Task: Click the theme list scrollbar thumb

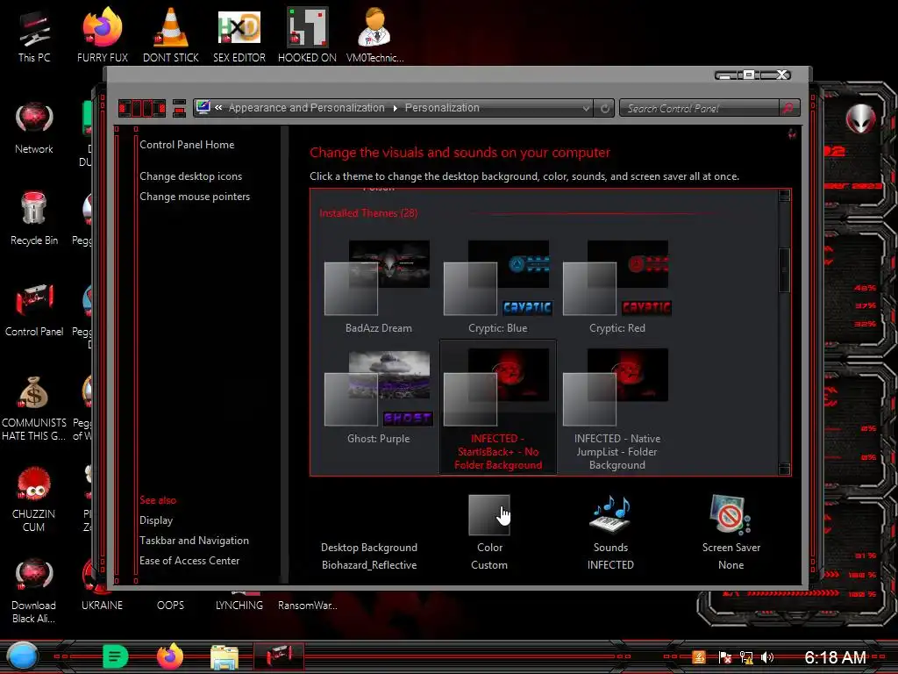Action: pos(785,270)
